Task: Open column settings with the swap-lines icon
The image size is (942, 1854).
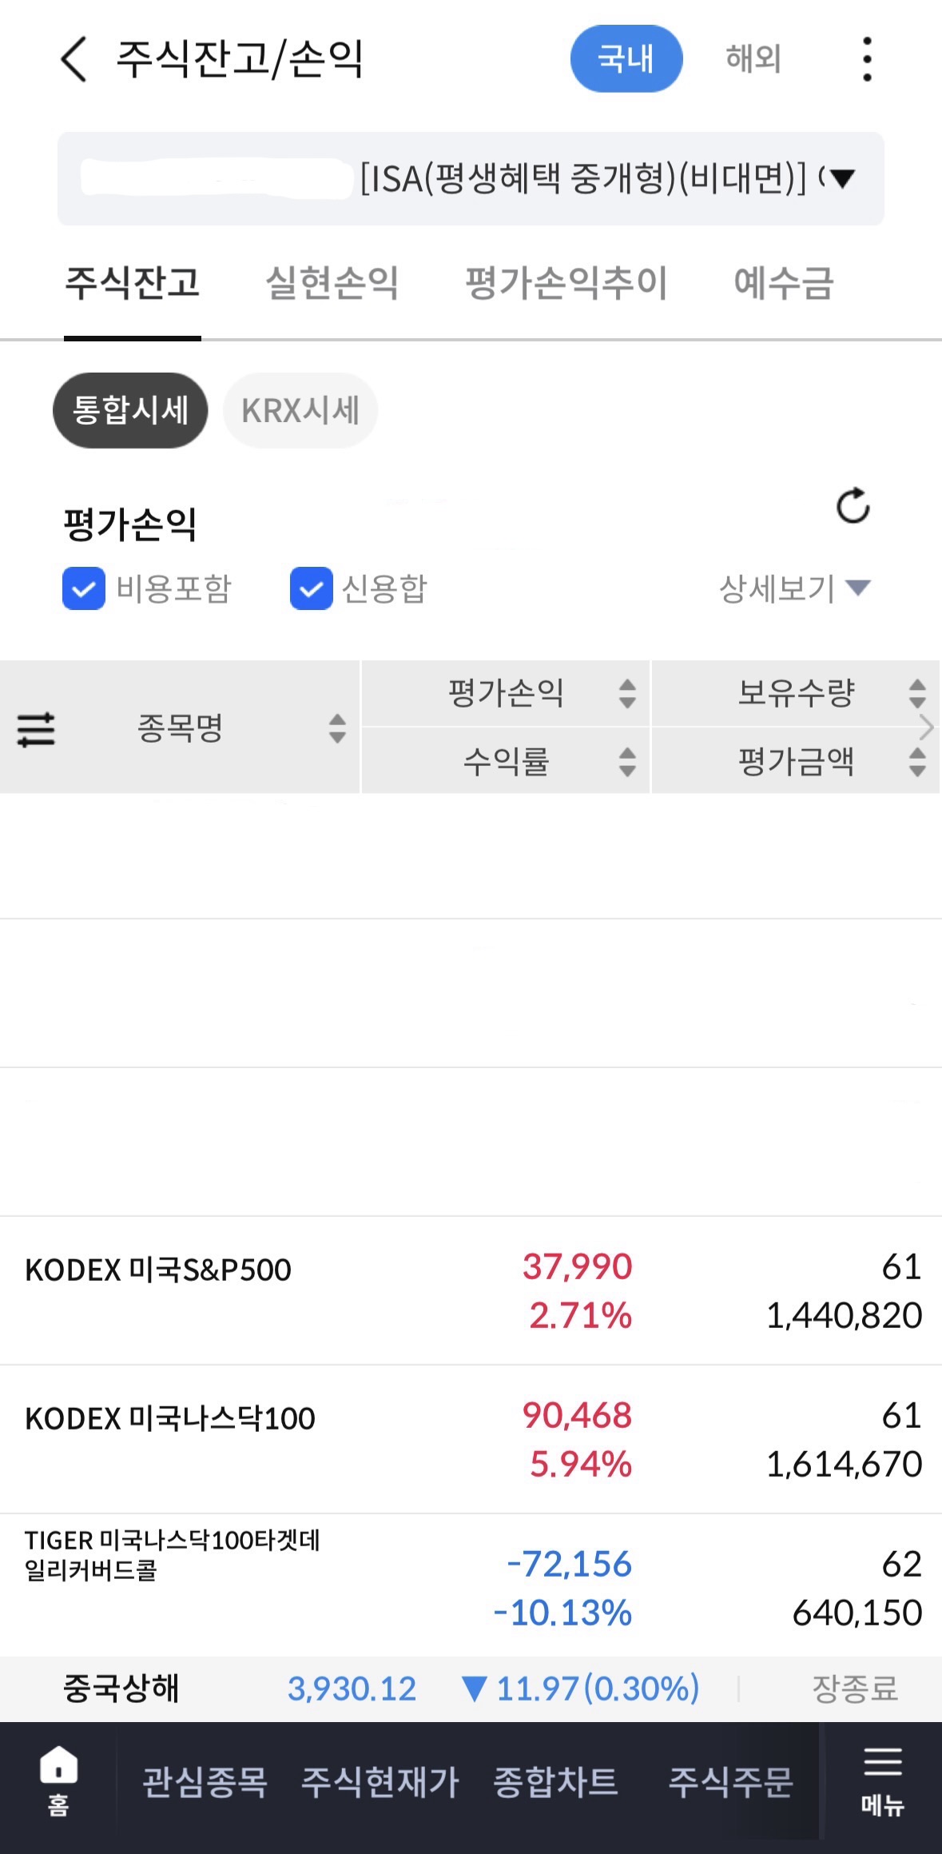Action: pos(36,728)
